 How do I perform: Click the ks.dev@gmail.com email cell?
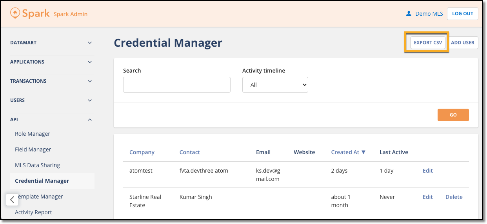point(268,175)
